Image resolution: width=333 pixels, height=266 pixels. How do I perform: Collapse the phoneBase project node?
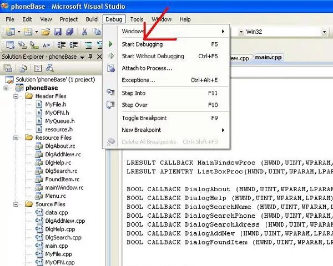coord(6,88)
